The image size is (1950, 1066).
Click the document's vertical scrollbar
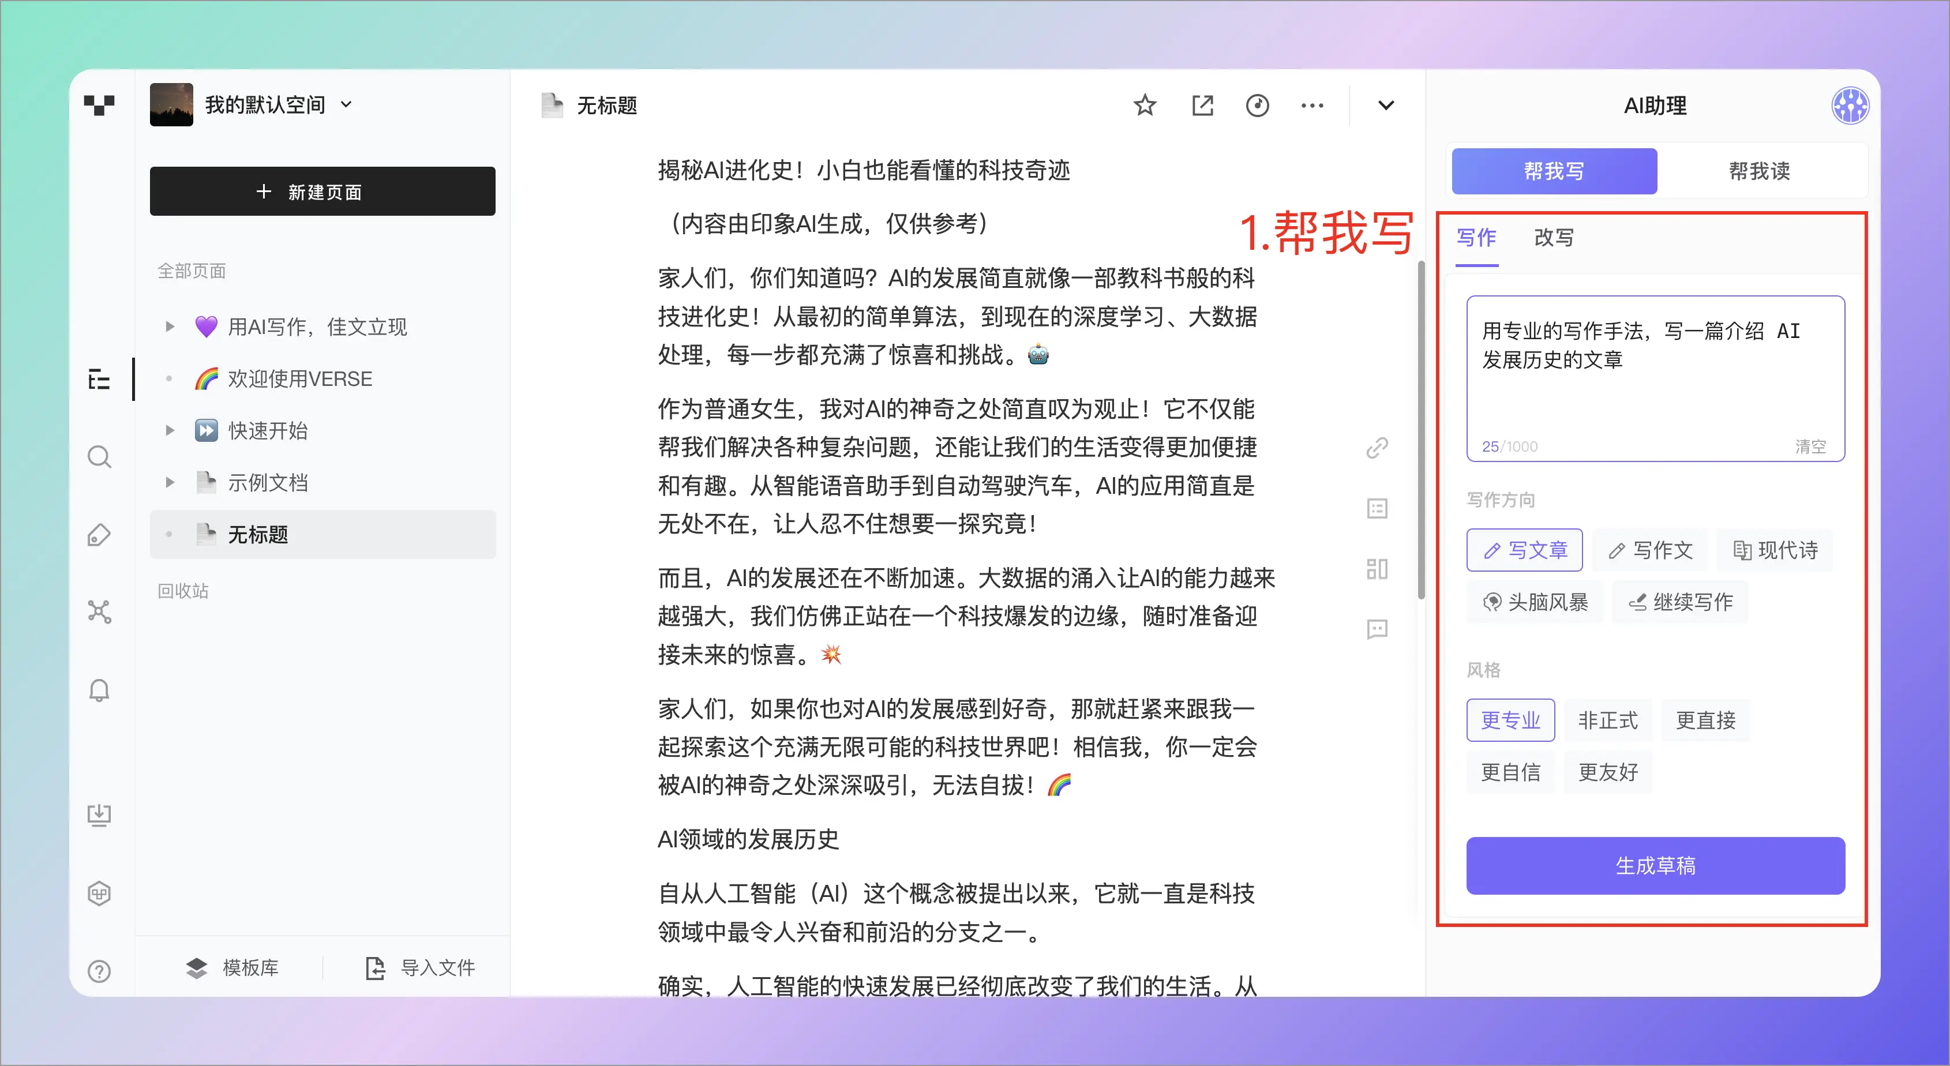tap(1421, 431)
